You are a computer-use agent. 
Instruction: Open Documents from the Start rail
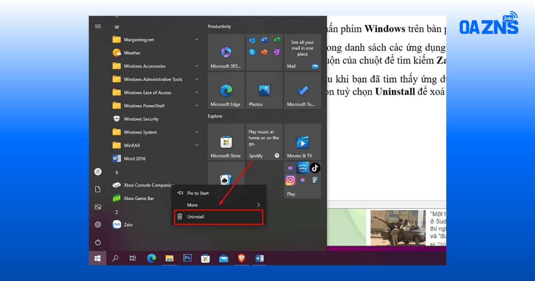[98, 190]
